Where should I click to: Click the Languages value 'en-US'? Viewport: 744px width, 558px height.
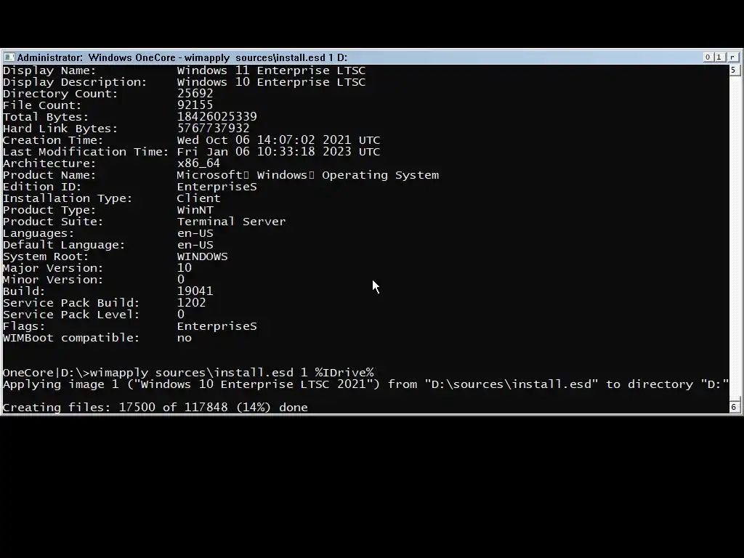pyautogui.click(x=195, y=233)
